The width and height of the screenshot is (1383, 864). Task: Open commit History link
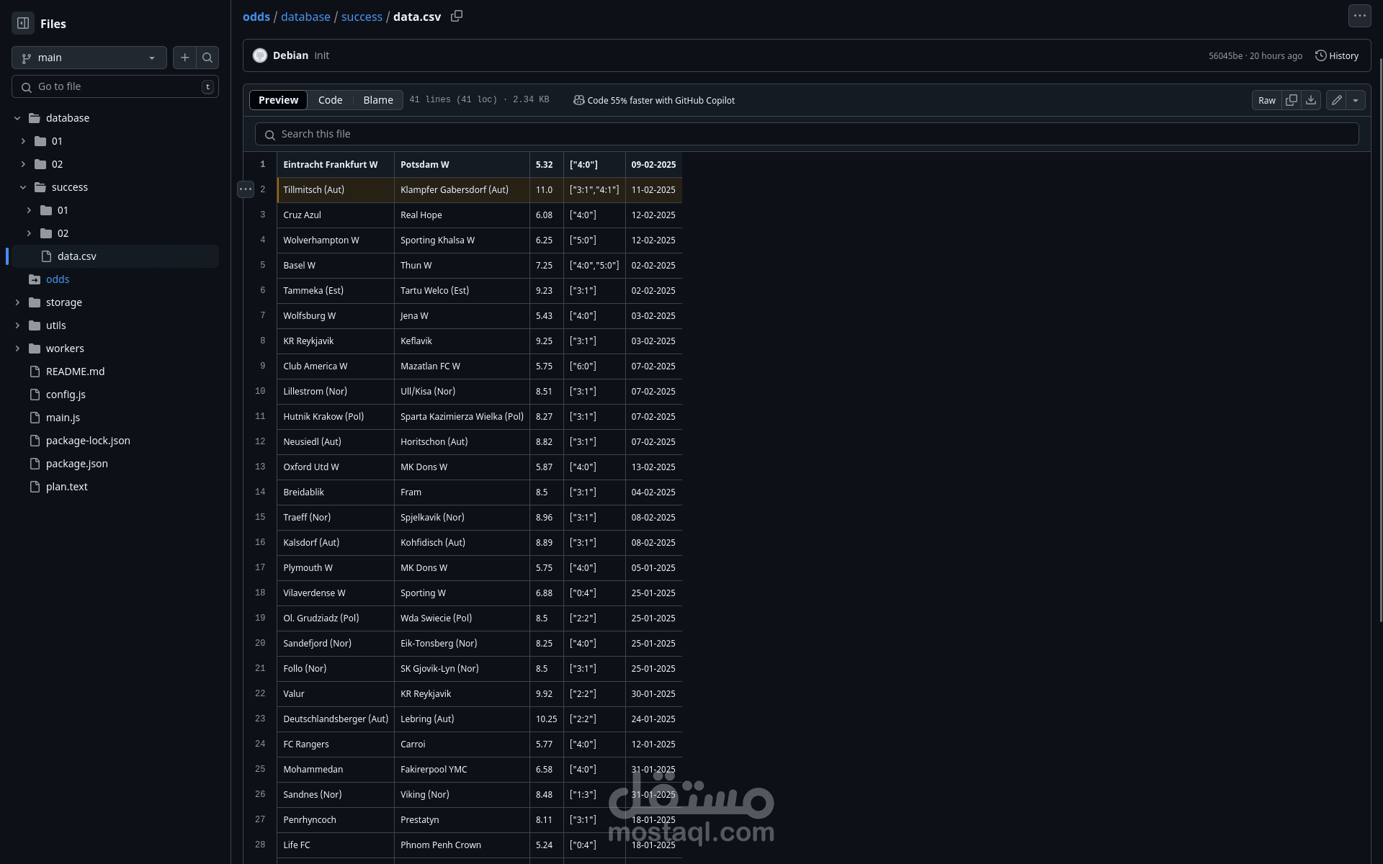click(x=1337, y=55)
